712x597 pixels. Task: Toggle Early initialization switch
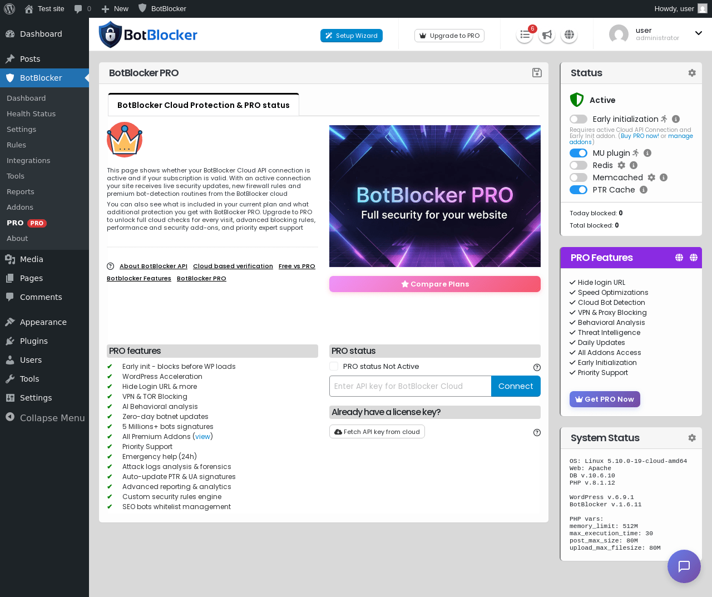click(x=578, y=119)
